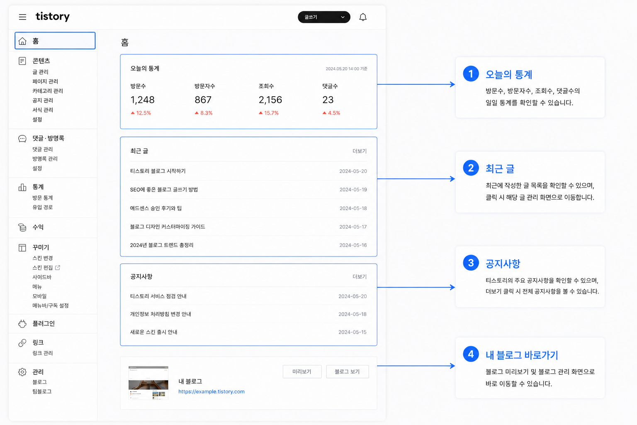Go to 사이드바 settings
Viewport: 637px width, 425px height.
(x=42, y=277)
